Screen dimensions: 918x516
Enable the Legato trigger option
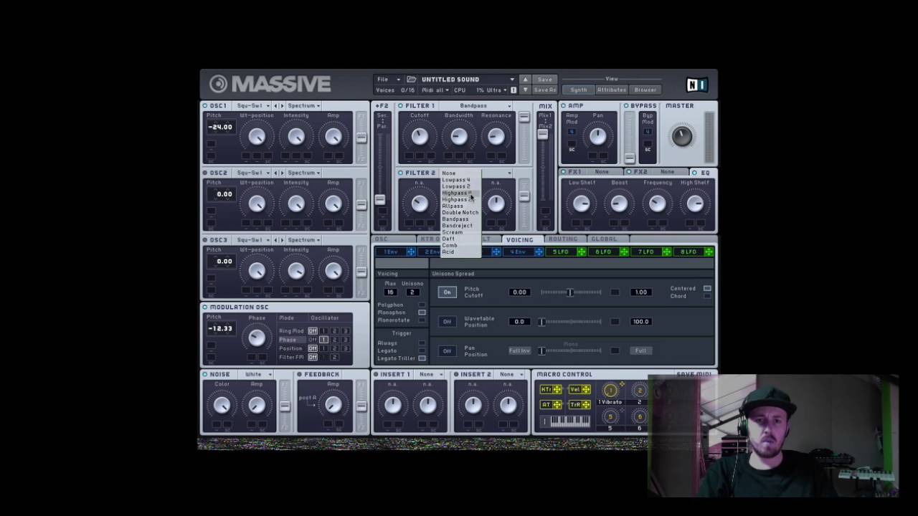(422, 351)
